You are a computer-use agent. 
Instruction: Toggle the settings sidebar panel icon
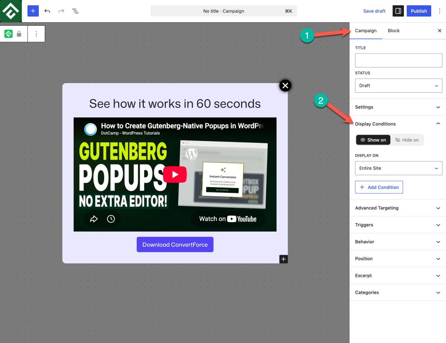[398, 11]
